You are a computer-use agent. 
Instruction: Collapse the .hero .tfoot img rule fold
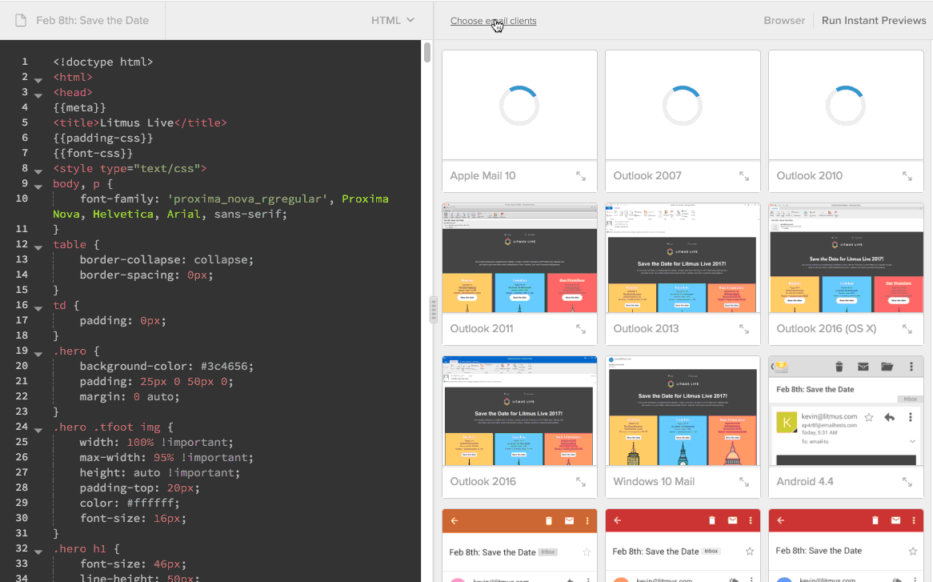pos(38,430)
